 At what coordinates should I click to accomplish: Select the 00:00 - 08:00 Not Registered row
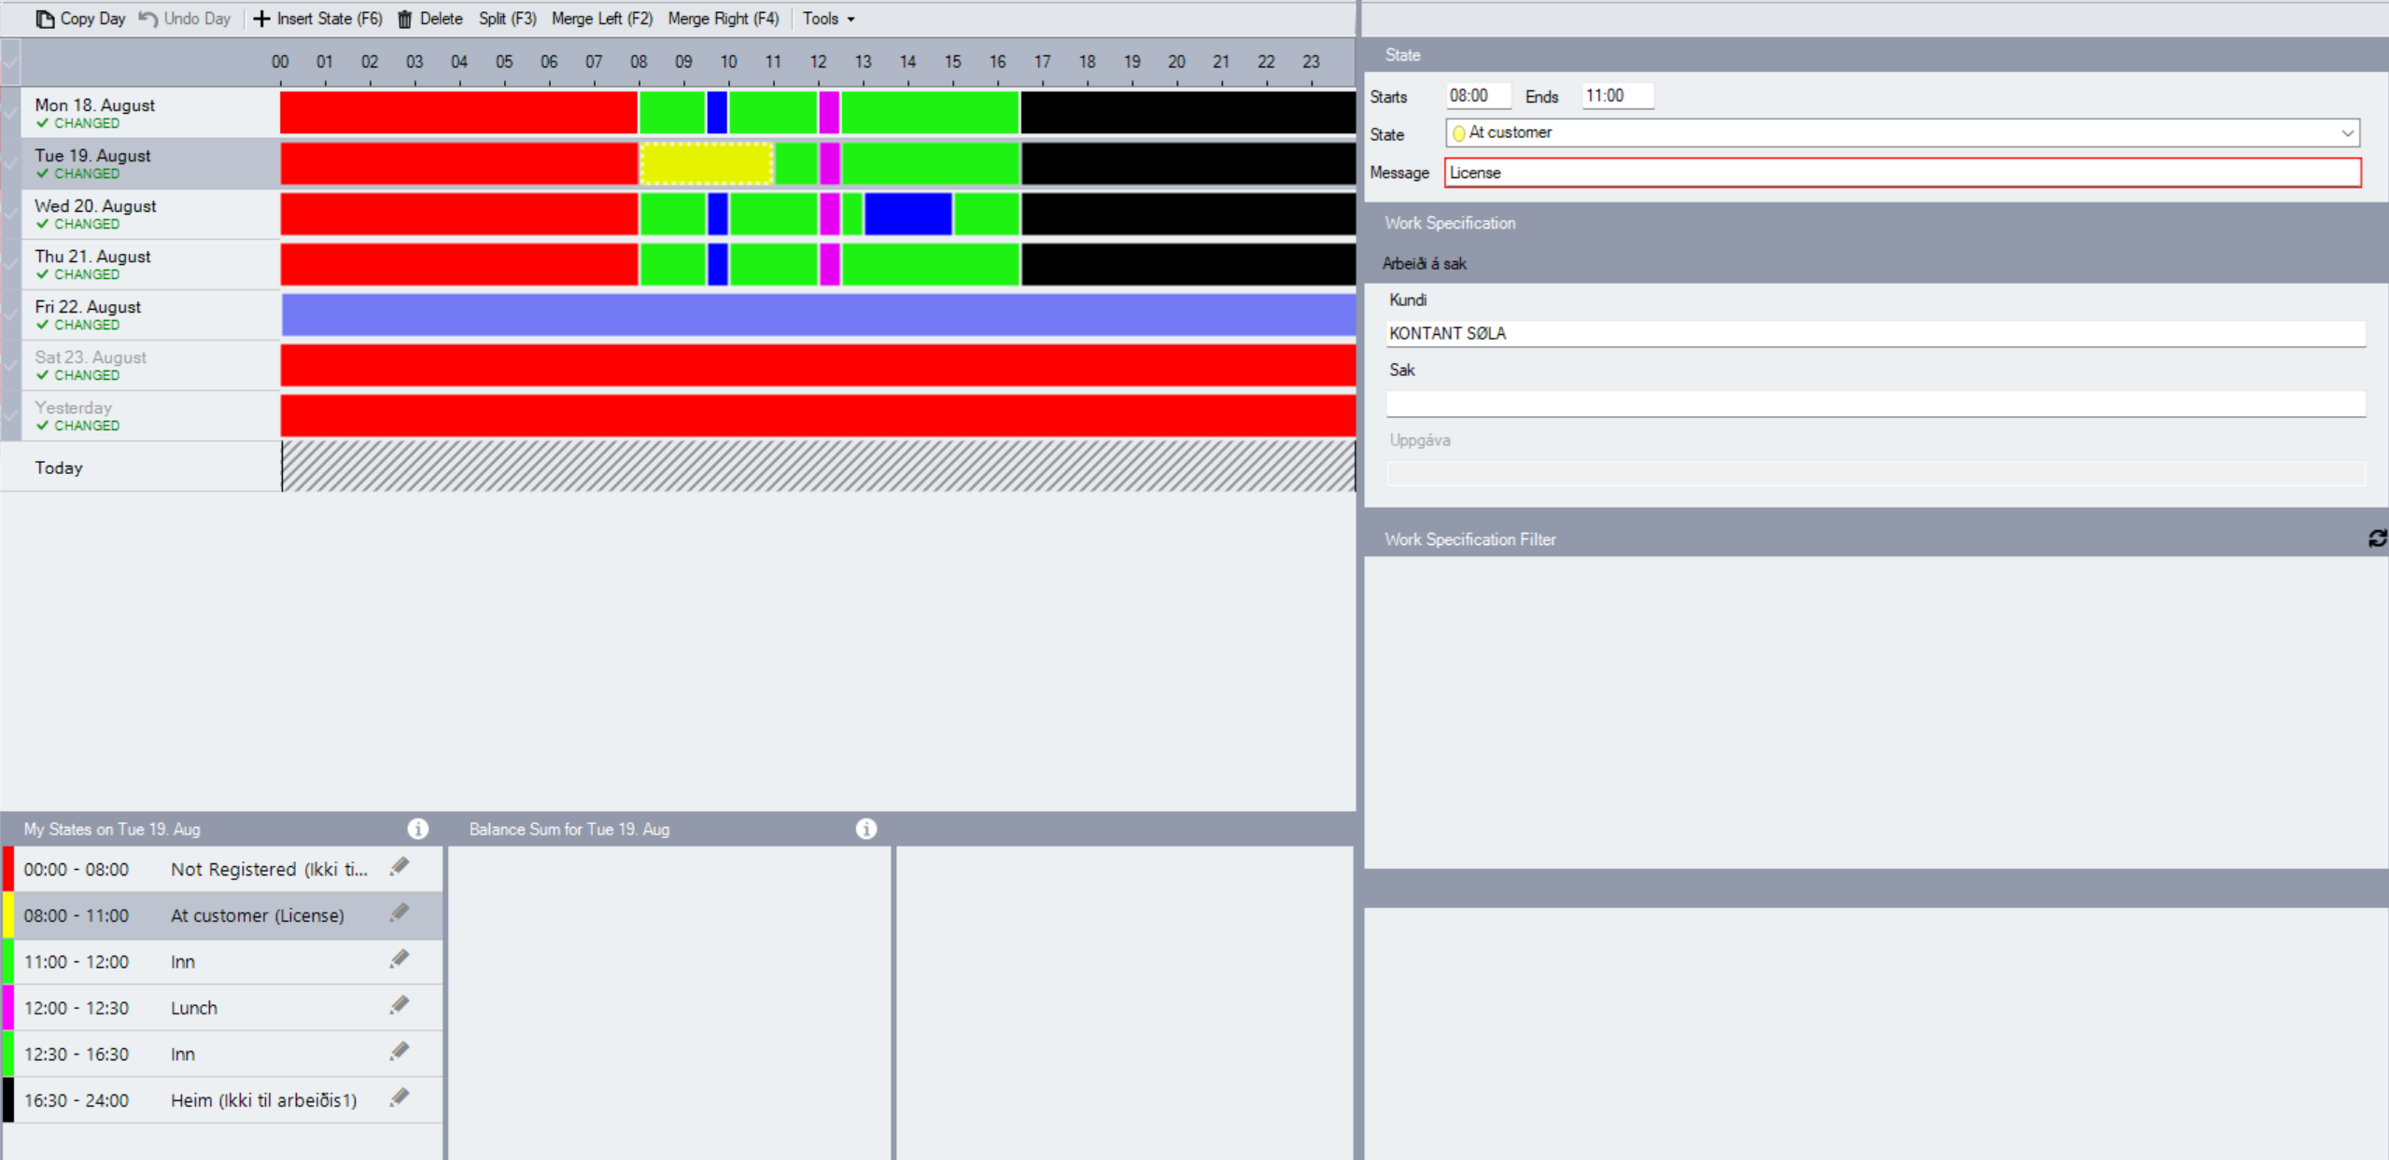[x=222, y=869]
